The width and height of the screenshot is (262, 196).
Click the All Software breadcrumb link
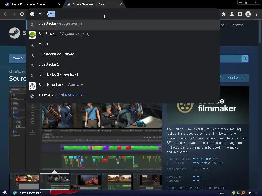(x=17, y=72)
